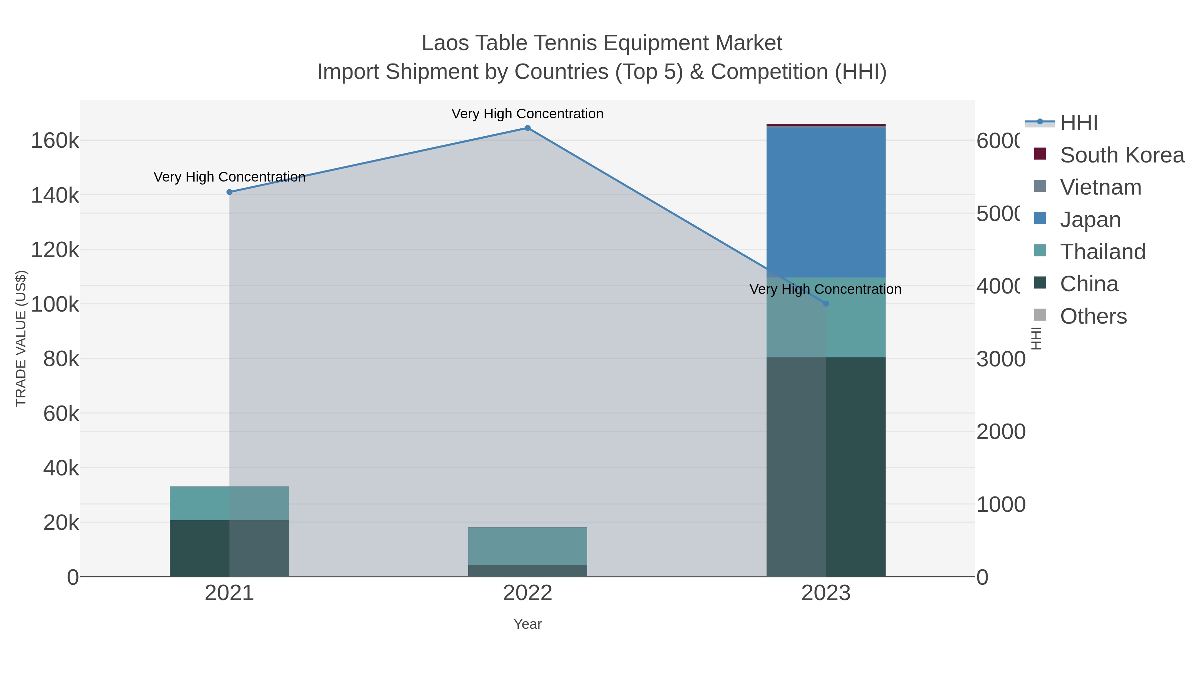Click the Year axis title

pos(527,624)
